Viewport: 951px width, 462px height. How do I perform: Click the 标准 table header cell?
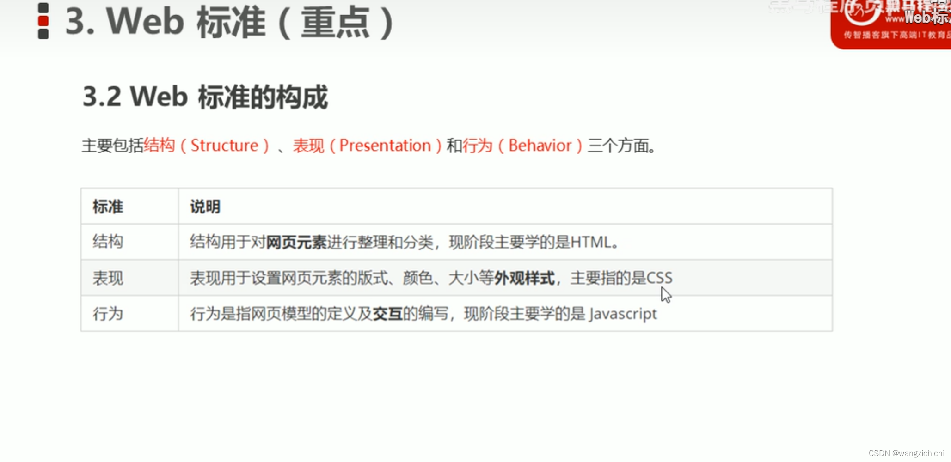pos(108,207)
